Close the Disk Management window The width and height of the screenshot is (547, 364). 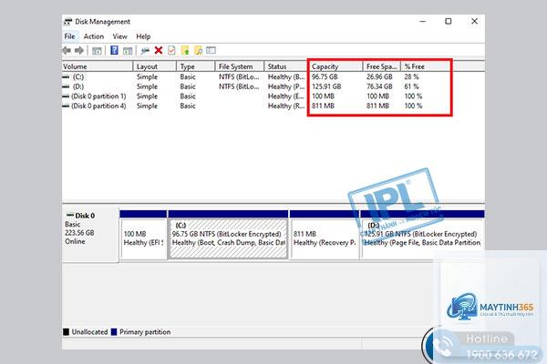[474, 22]
